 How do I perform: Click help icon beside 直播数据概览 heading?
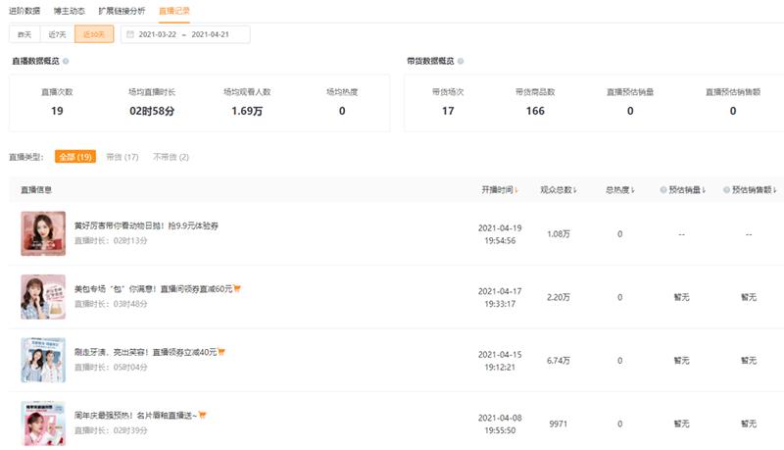68,61
